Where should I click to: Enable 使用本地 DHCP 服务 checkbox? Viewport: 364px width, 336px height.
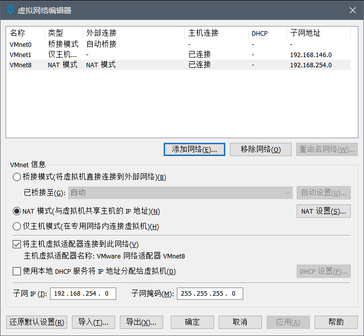tap(17, 271)
